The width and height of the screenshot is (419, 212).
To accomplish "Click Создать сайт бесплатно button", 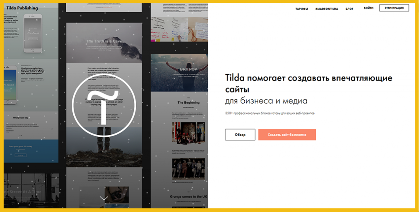I will (287, 135).
